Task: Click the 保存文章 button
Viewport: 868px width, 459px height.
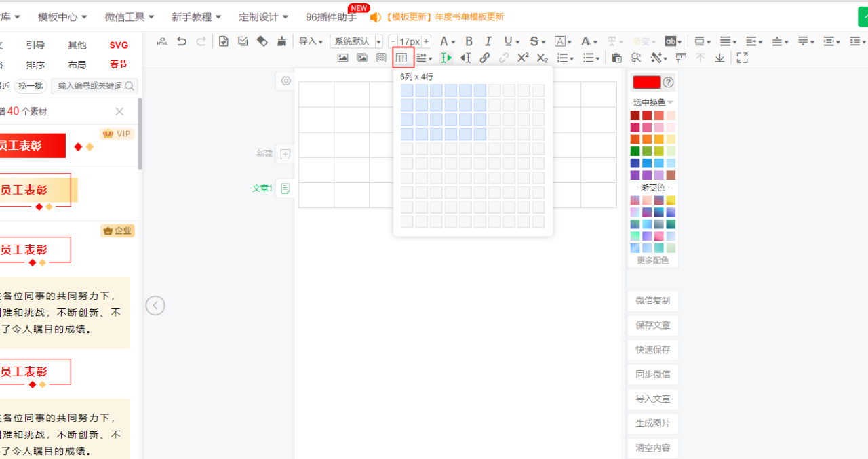Action: (652, 325)
